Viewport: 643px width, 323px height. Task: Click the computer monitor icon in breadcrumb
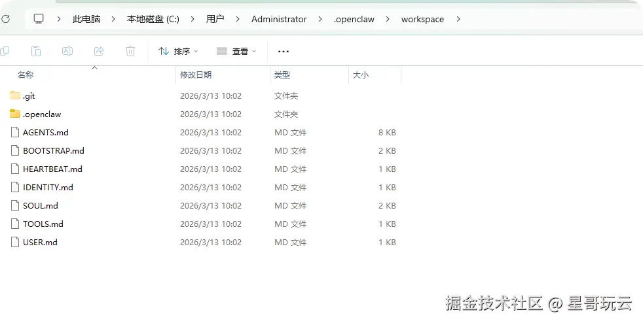click(x=39, y=19)
